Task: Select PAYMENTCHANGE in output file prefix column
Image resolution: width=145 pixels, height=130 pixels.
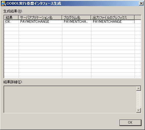Action: pos(107,22)
